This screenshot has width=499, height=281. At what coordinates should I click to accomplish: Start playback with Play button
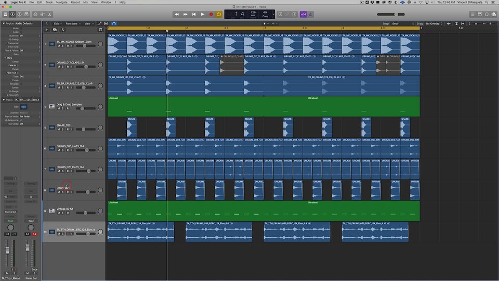pyautogui.click(x=202, y=15)
